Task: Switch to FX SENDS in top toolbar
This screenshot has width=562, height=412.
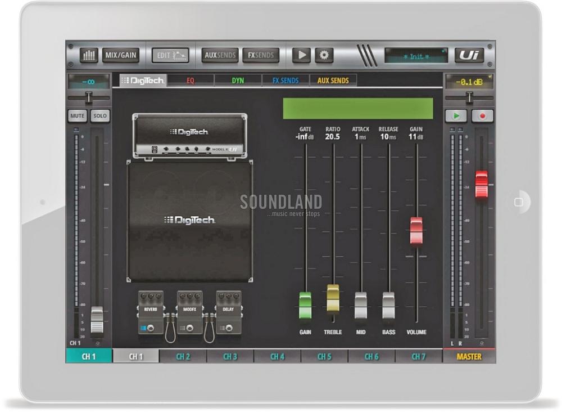Action: coord(261,55)
